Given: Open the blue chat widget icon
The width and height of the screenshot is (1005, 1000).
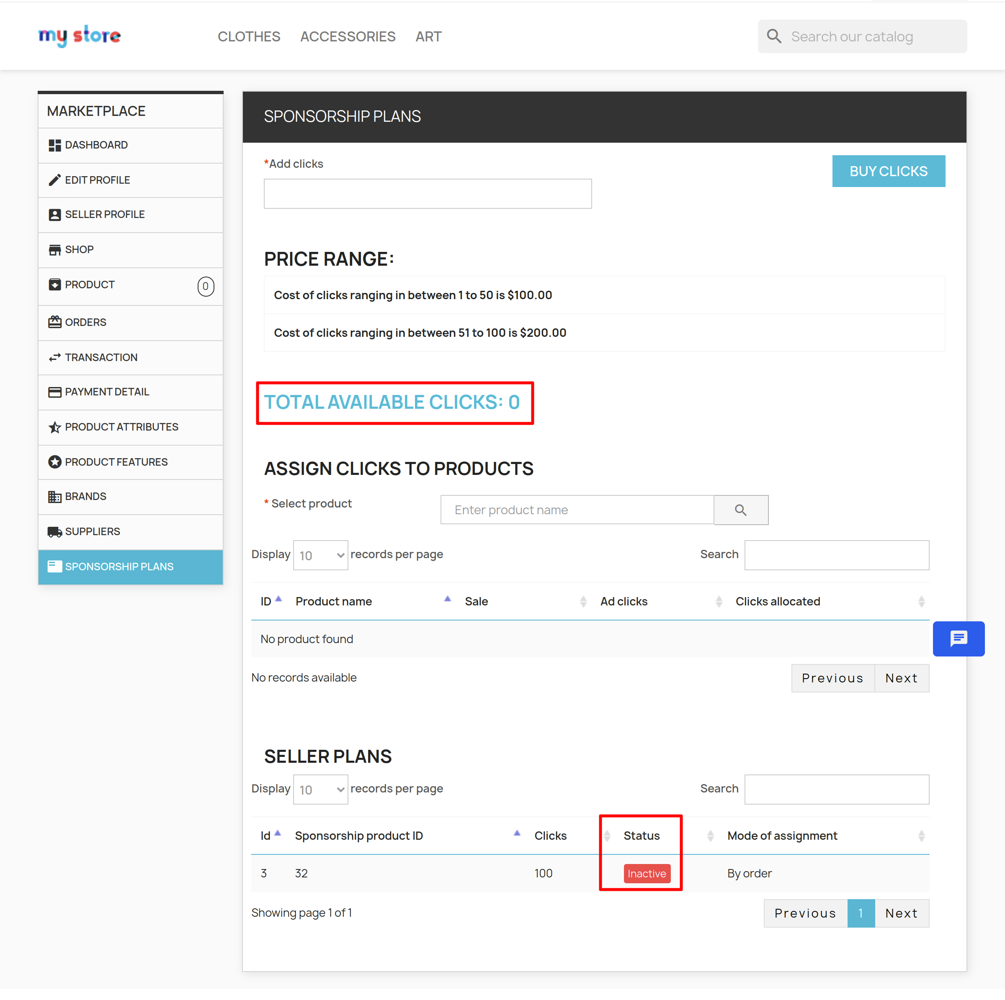Looking at the screenshot, I should point(958,638).
